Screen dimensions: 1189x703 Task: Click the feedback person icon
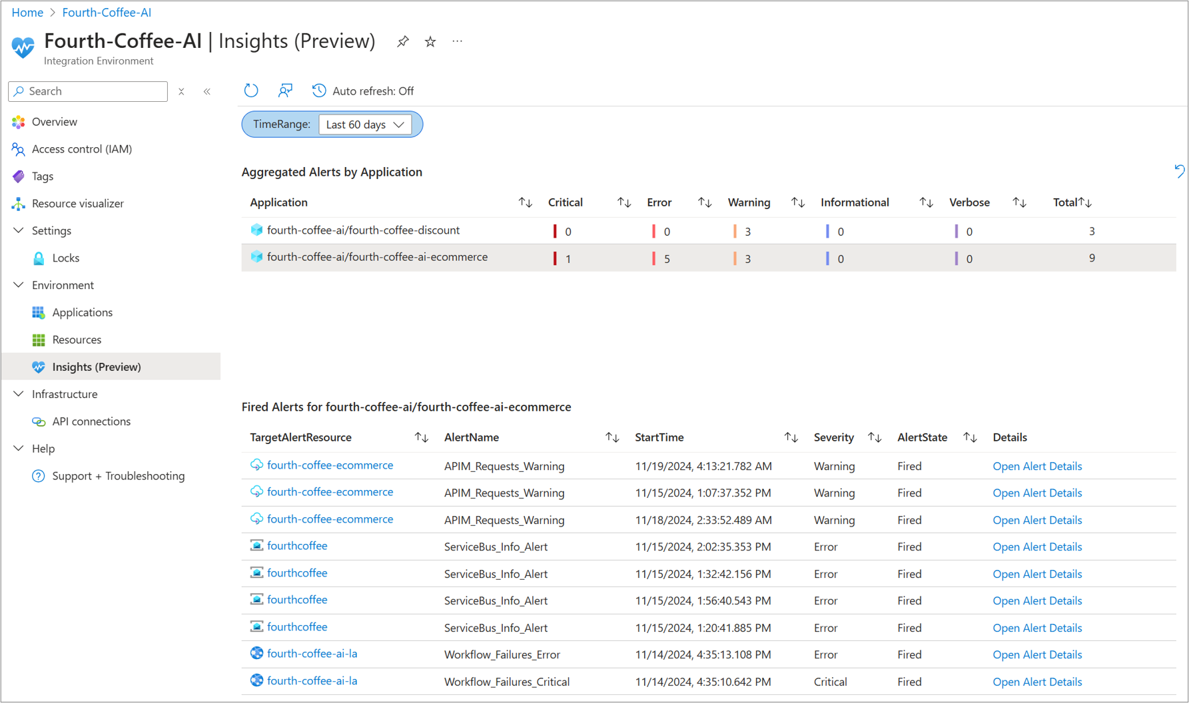[x=285, y=91]
